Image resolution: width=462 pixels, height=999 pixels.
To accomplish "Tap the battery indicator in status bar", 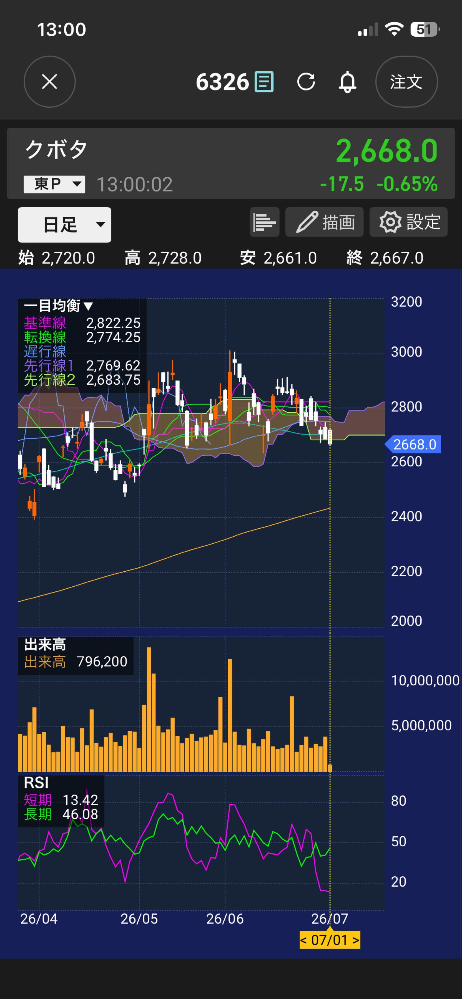I will (x=425, y=29).
